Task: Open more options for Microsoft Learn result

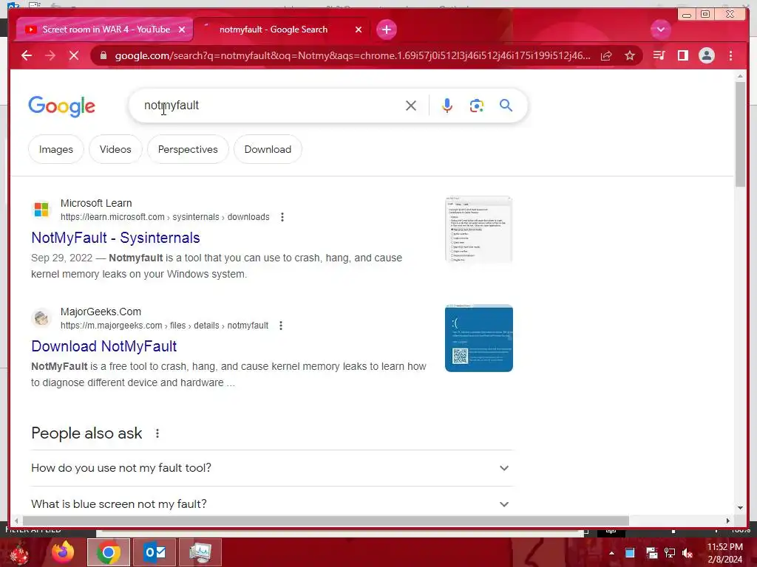Action: (282, 217)
